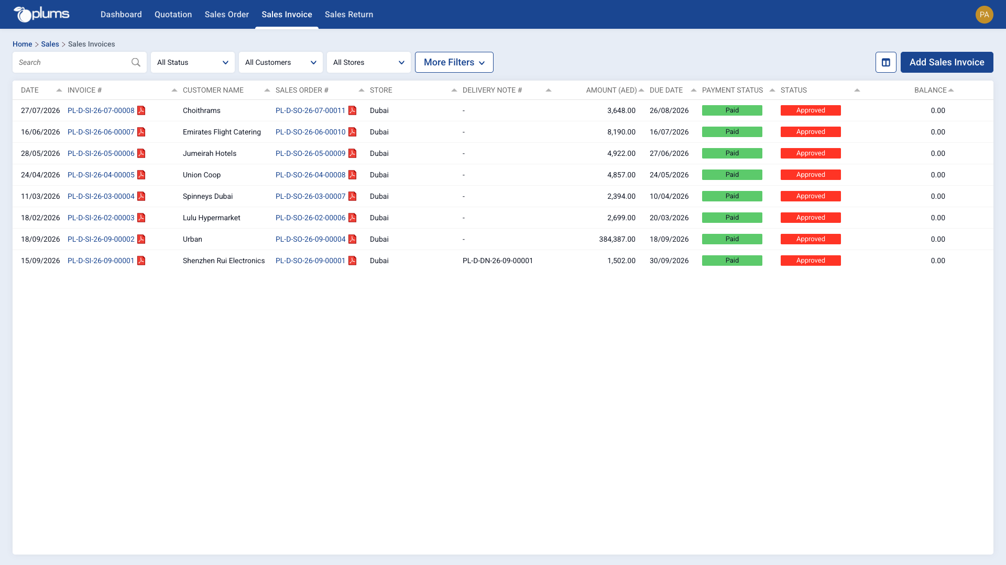This screenshot has width=1006, height=565.
Task: Click customer Shenzhen Rui Electronics
Action: pos(224,261)
